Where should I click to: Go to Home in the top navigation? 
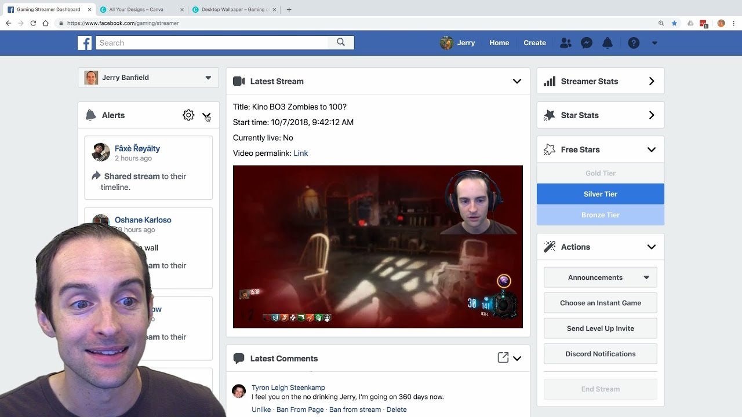pyautogui.click(x=499, y=42)
